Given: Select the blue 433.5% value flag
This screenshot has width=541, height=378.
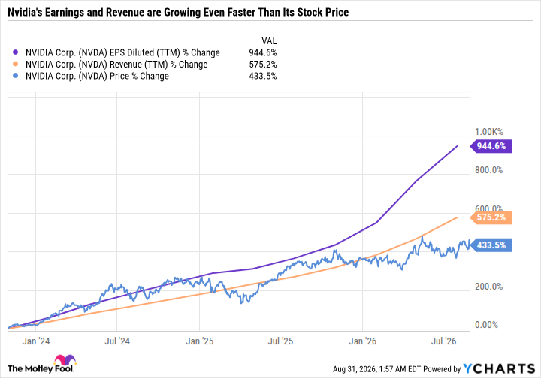Looking at the screenshot, I should [x=491, y=245].
